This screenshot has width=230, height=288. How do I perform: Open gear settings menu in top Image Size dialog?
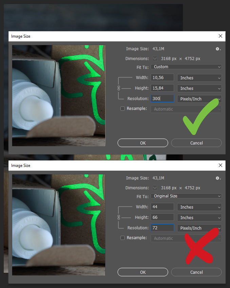tap(218, 49)
